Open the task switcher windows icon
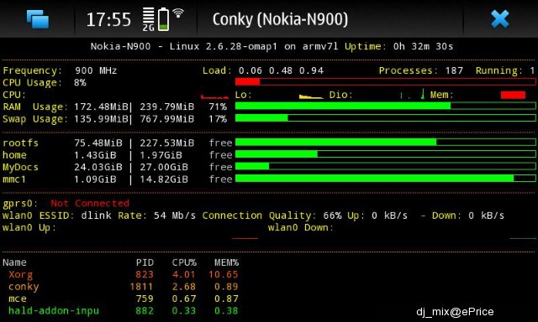 point(38,18)
